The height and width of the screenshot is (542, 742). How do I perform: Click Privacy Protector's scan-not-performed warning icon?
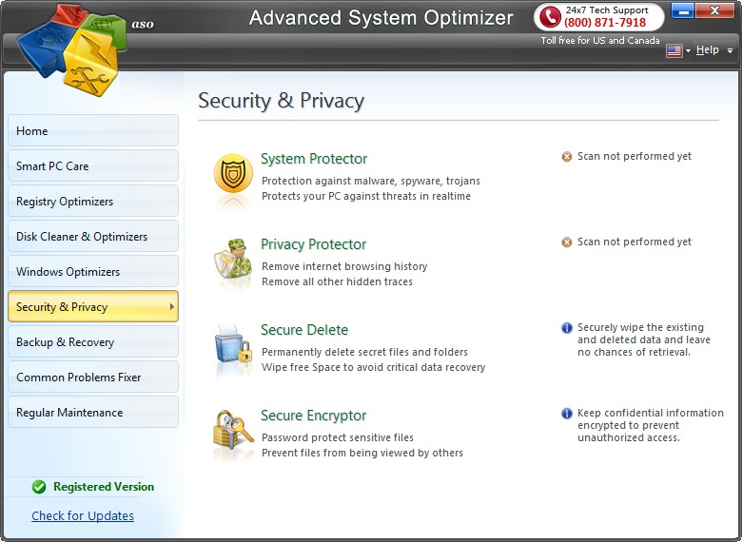(x=566, y=242)
